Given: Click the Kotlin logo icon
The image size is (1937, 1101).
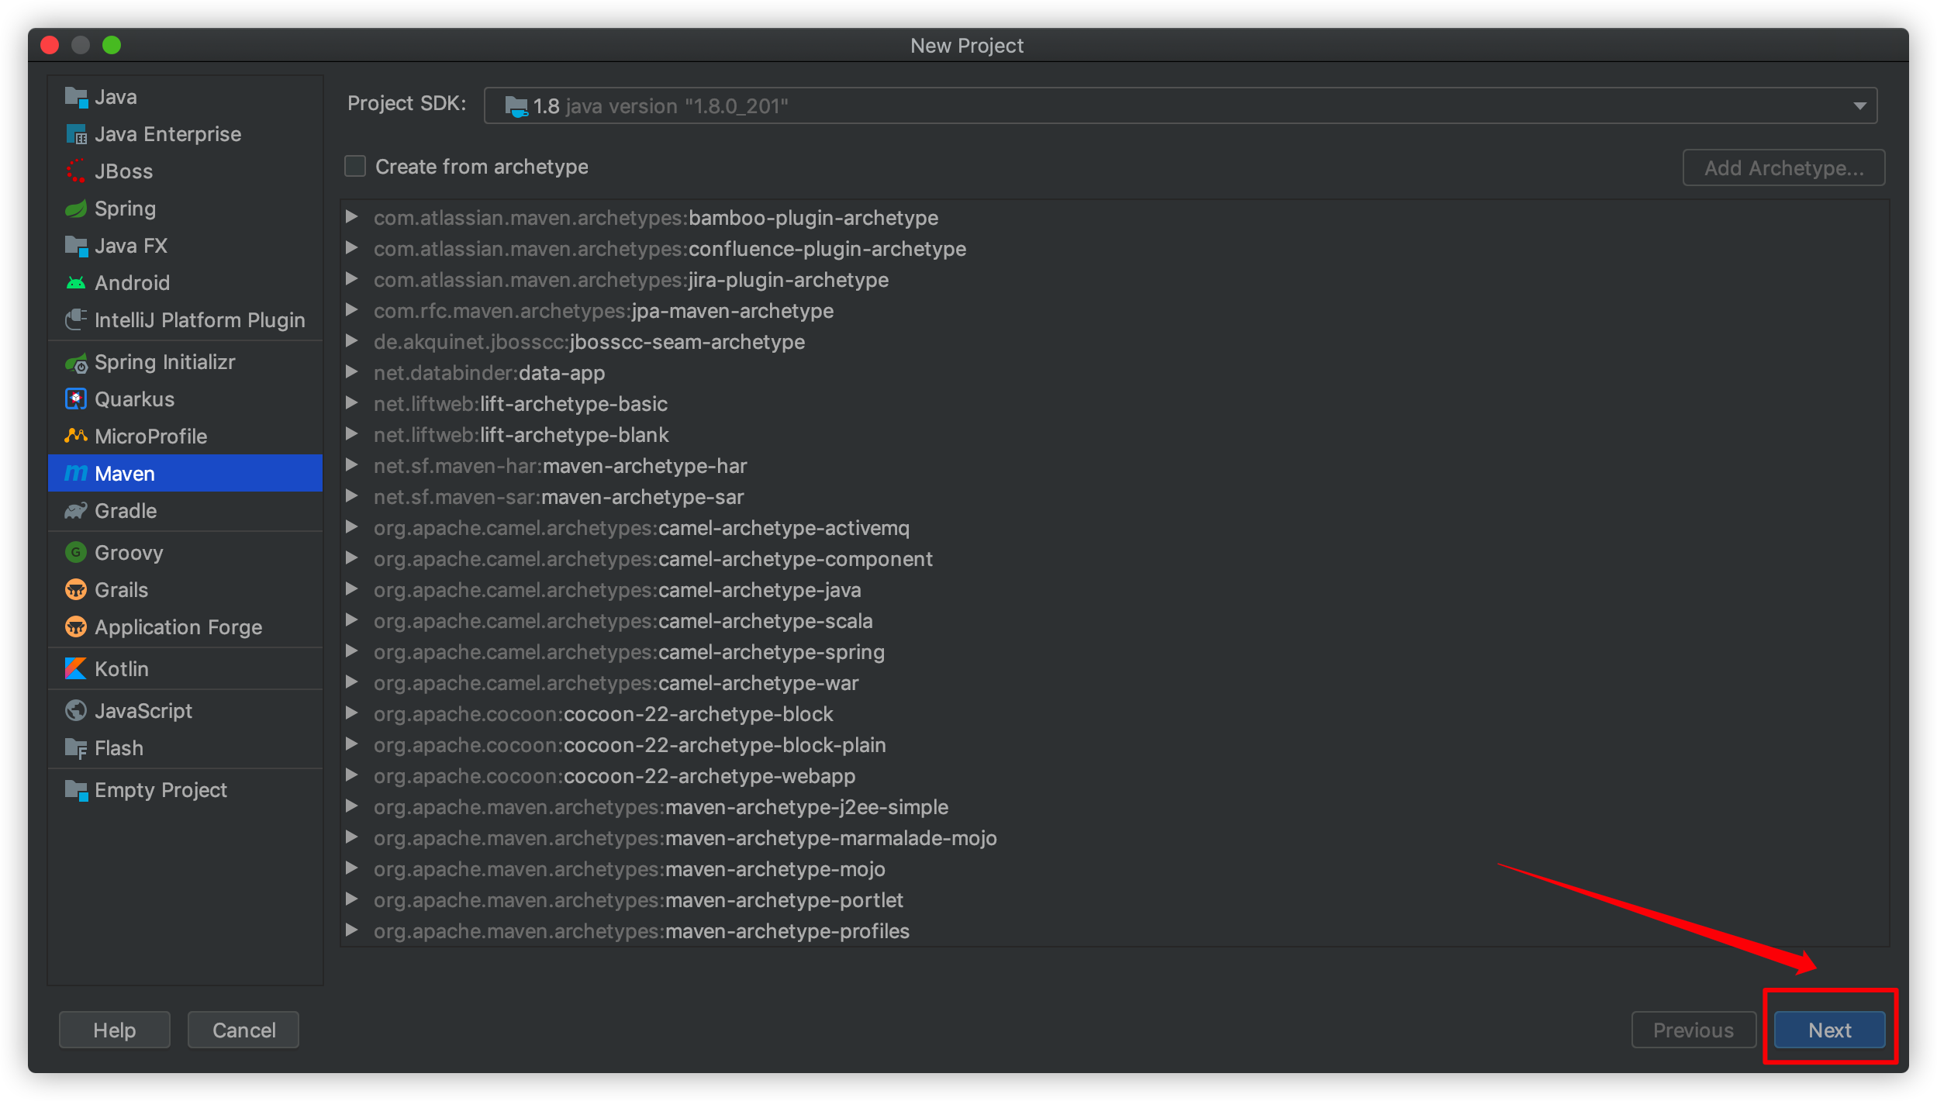Looking at the screenshot, I should 76,669.
